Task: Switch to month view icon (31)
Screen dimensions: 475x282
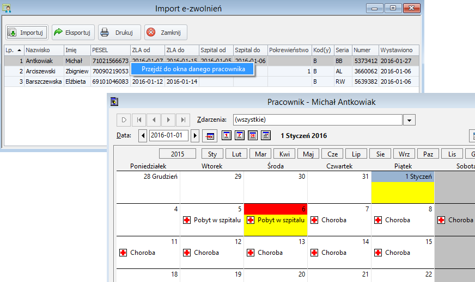Action: [253, 135]
